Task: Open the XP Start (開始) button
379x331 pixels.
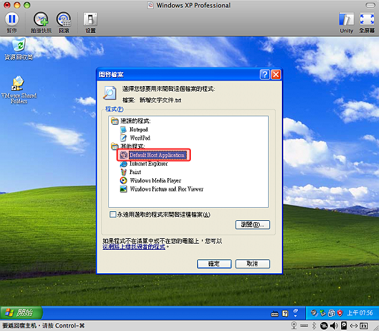Action: click(x=21, y=313)
